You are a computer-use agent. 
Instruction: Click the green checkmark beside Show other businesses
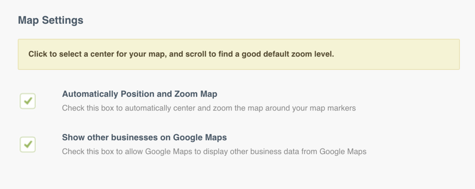point(28,145)
